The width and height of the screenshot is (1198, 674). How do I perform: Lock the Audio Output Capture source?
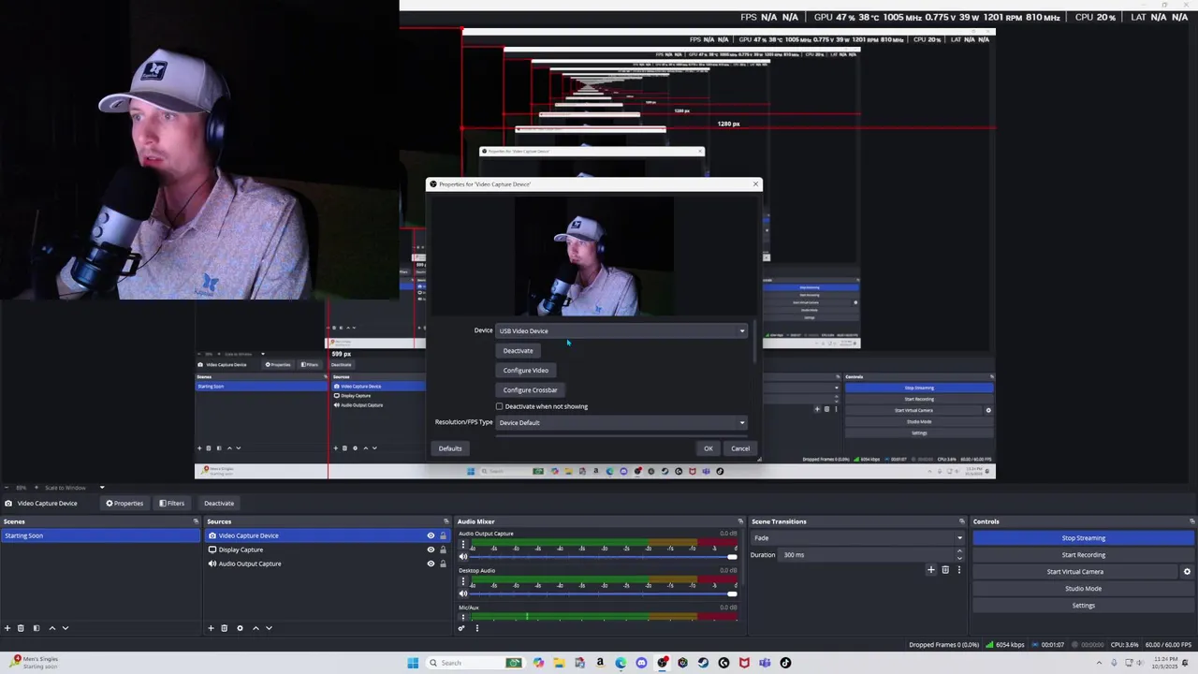pyautogui.click(x=443, y=564)
